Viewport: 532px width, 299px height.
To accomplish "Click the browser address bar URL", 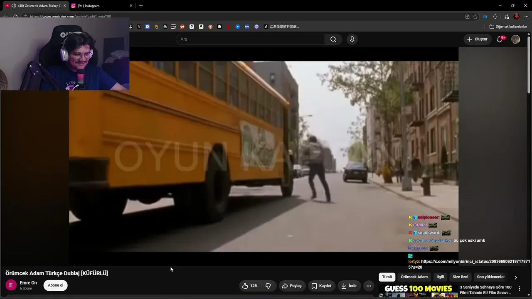I will (70, 17).
